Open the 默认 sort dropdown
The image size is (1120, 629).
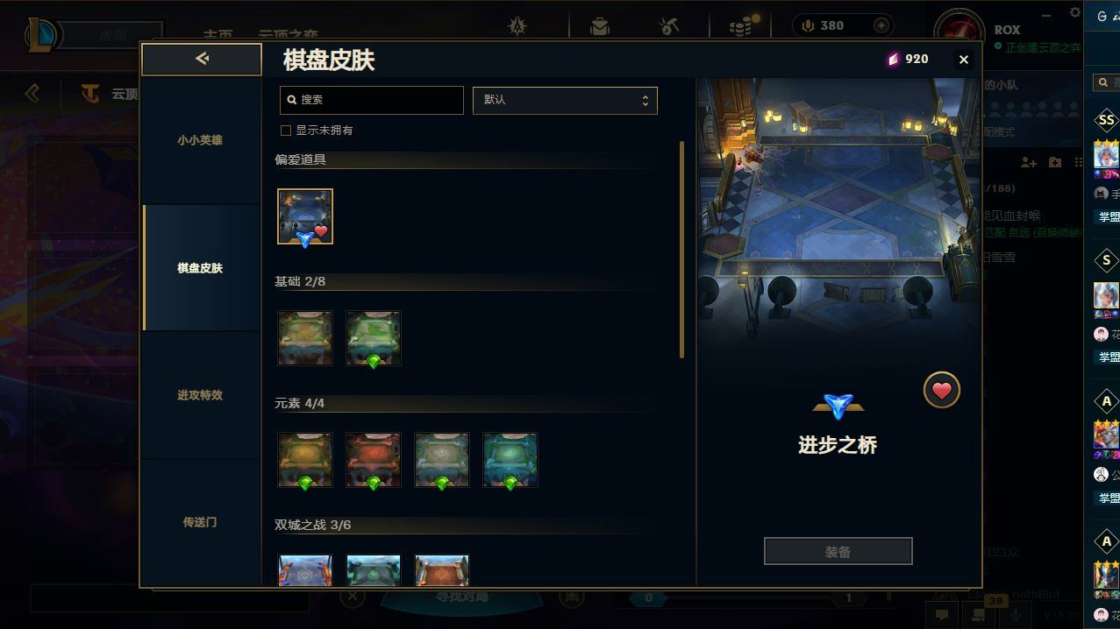565,100
